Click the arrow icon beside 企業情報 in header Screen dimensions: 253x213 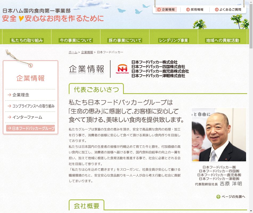(159, 10)
